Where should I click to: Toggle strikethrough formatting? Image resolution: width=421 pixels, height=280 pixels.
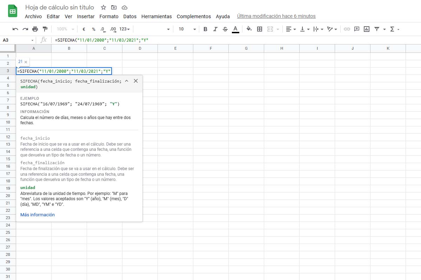225,29
